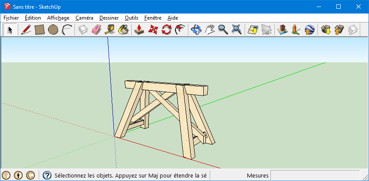Open the Fenêtre menu
Image resolution: width=369 pixels, height=181 pixels.
pyautogui.click(x=153, y=18)
